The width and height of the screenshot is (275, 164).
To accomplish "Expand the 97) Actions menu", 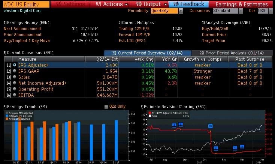I will (x=111, y=4).
